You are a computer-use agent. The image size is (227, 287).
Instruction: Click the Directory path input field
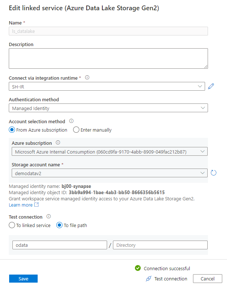160,245
